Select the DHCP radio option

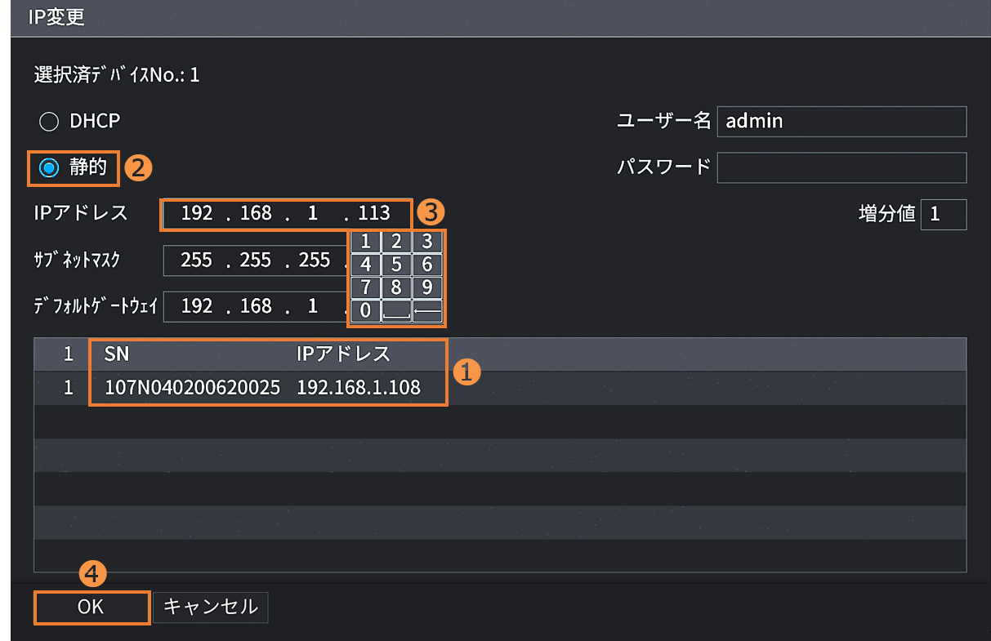pos(50,122)
